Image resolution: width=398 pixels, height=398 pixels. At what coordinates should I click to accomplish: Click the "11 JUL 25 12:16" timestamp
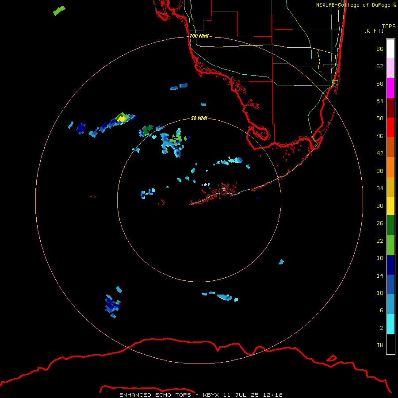(x=253, y=395)
